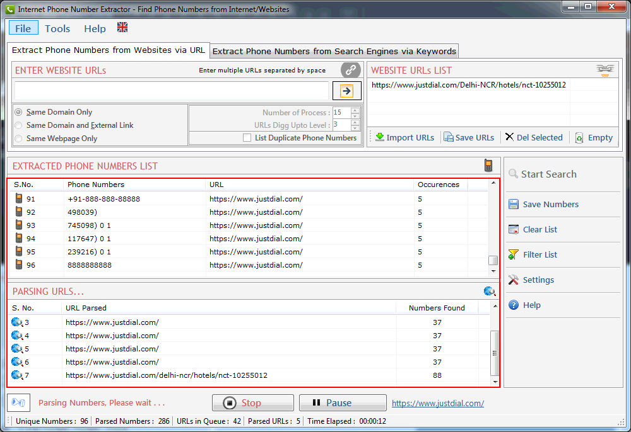Click the Settings label in sidebar

tap(538, 280)
